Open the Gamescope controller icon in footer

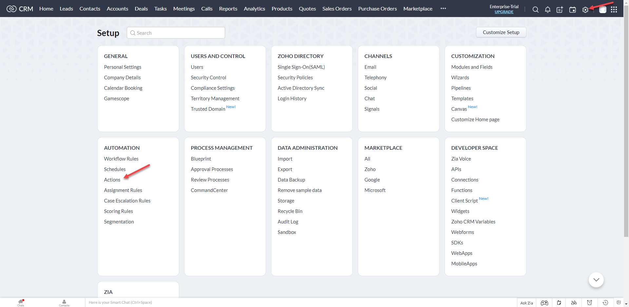(544, 303)
